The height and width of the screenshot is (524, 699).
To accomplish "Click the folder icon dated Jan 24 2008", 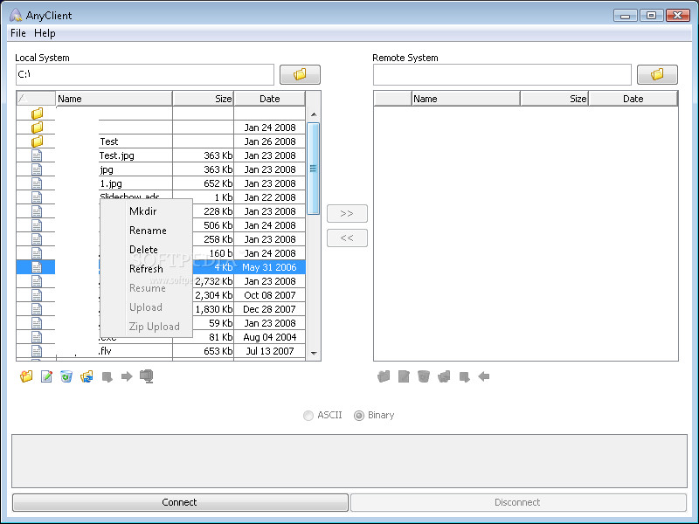I will pyautogui.click(x=37, y=128).
